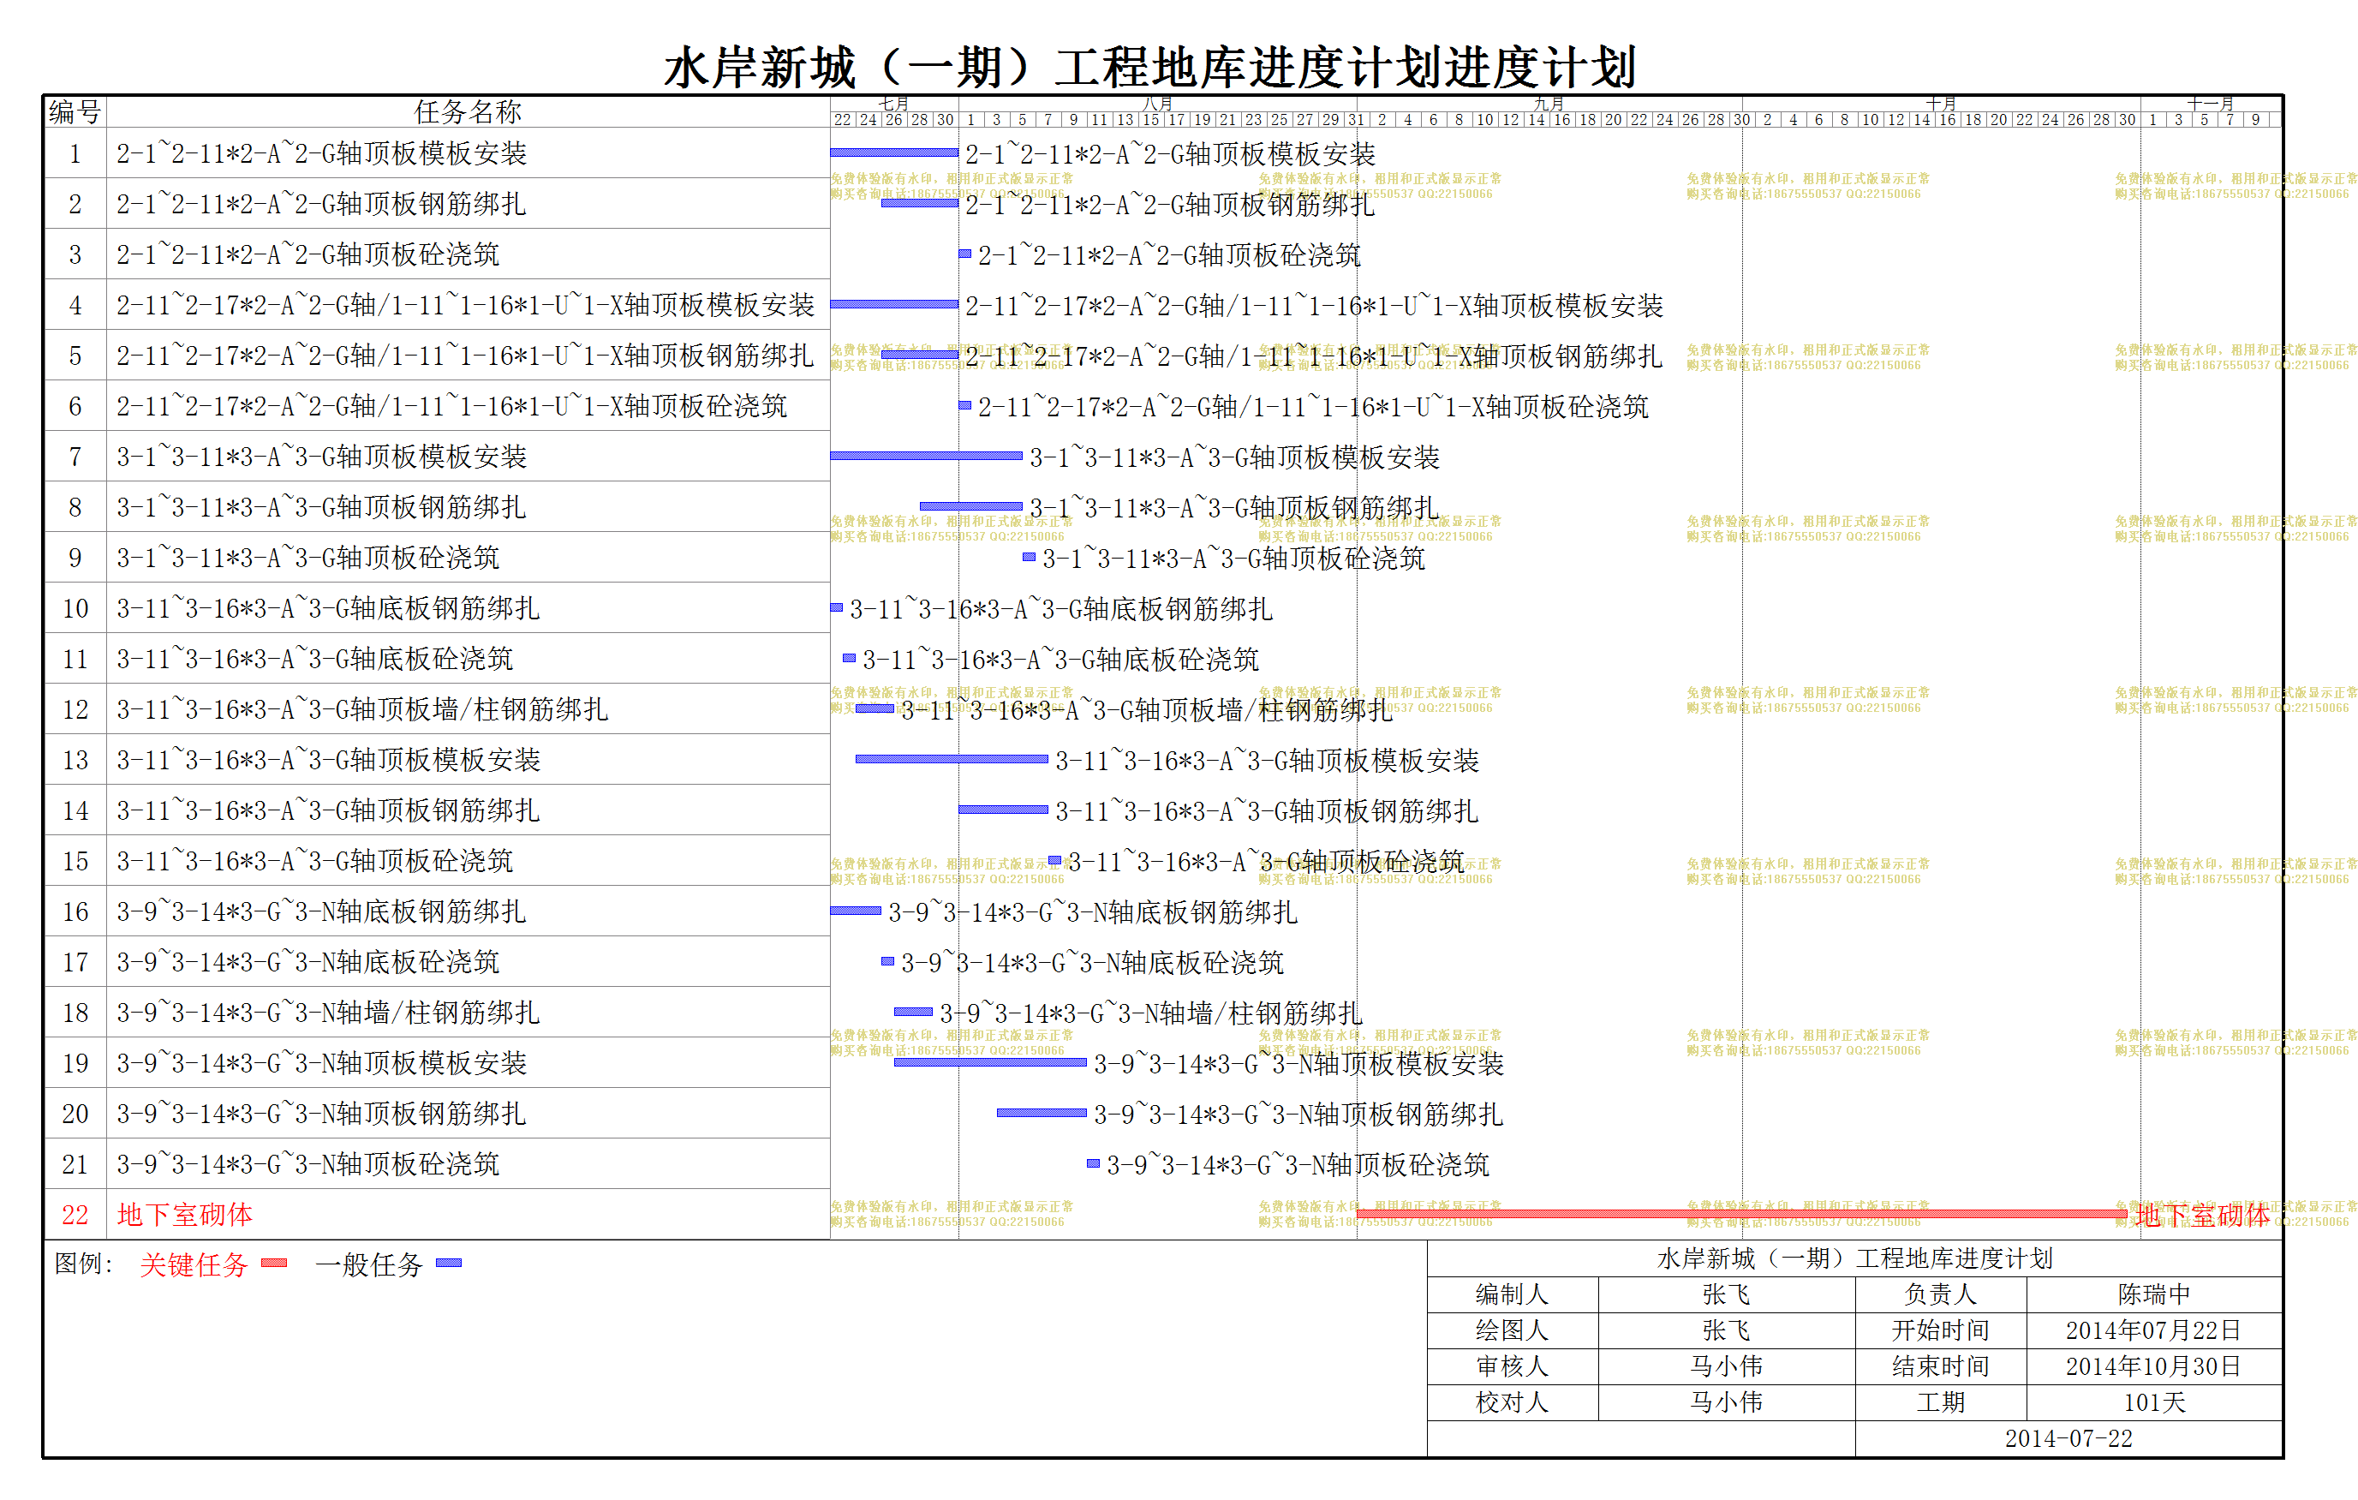Click bar label 3-9~3-14 顶板砼浇筑 in chart area
The width and height of the screenshot is (2358, 1500).
[x=1298, y=1165]
